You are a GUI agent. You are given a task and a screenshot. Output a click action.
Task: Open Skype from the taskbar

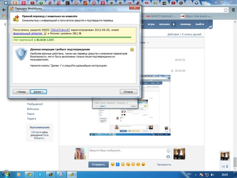[40, 174]
